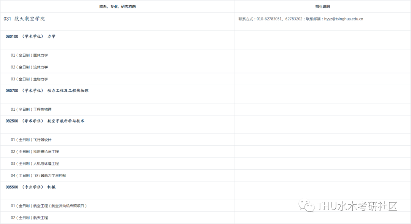Select the 031 航天航空学院 department row
The height and width of the screenshot is (224, 411).
click(x=24, y=19)
